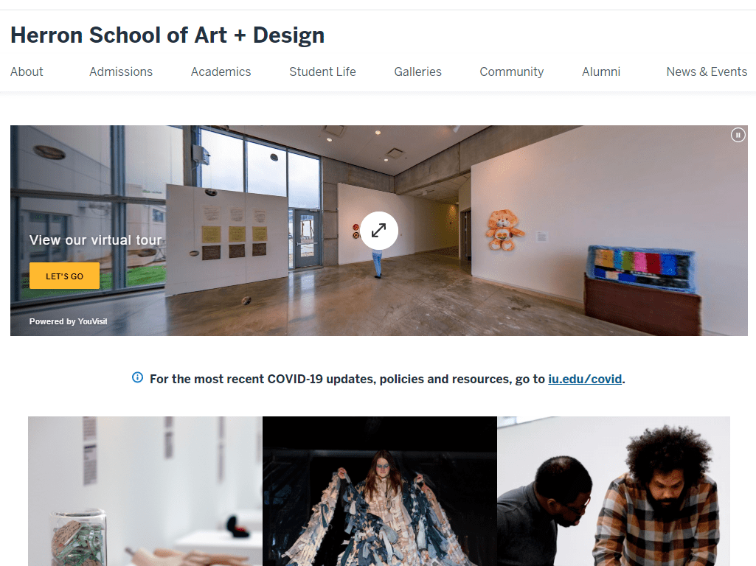Click the View our virtual tour heading
The width and height of the screenshot is (756, 566).
tap(95, 240)
